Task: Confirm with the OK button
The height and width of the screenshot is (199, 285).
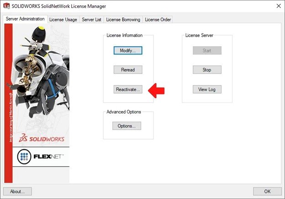Action: click(267, 191)
